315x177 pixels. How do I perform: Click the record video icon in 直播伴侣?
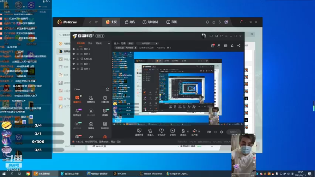pyautogui.click(x=209, y=132)
